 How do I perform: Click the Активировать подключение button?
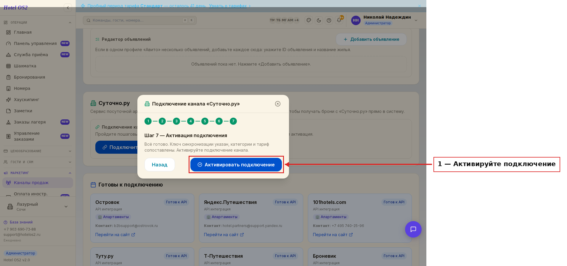tap(236, 165)
